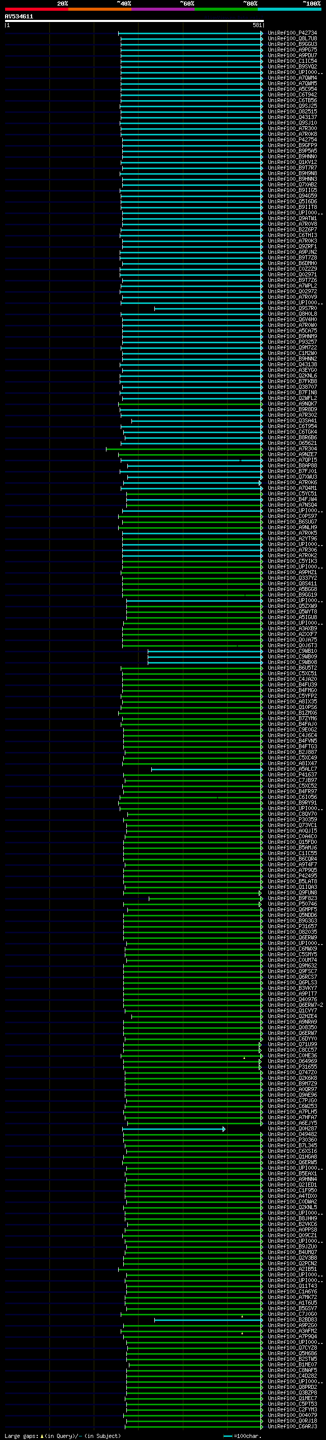Pick the UniRef100_A9NQK7 label
The image size is (326, 1440).
pos(292,404)
